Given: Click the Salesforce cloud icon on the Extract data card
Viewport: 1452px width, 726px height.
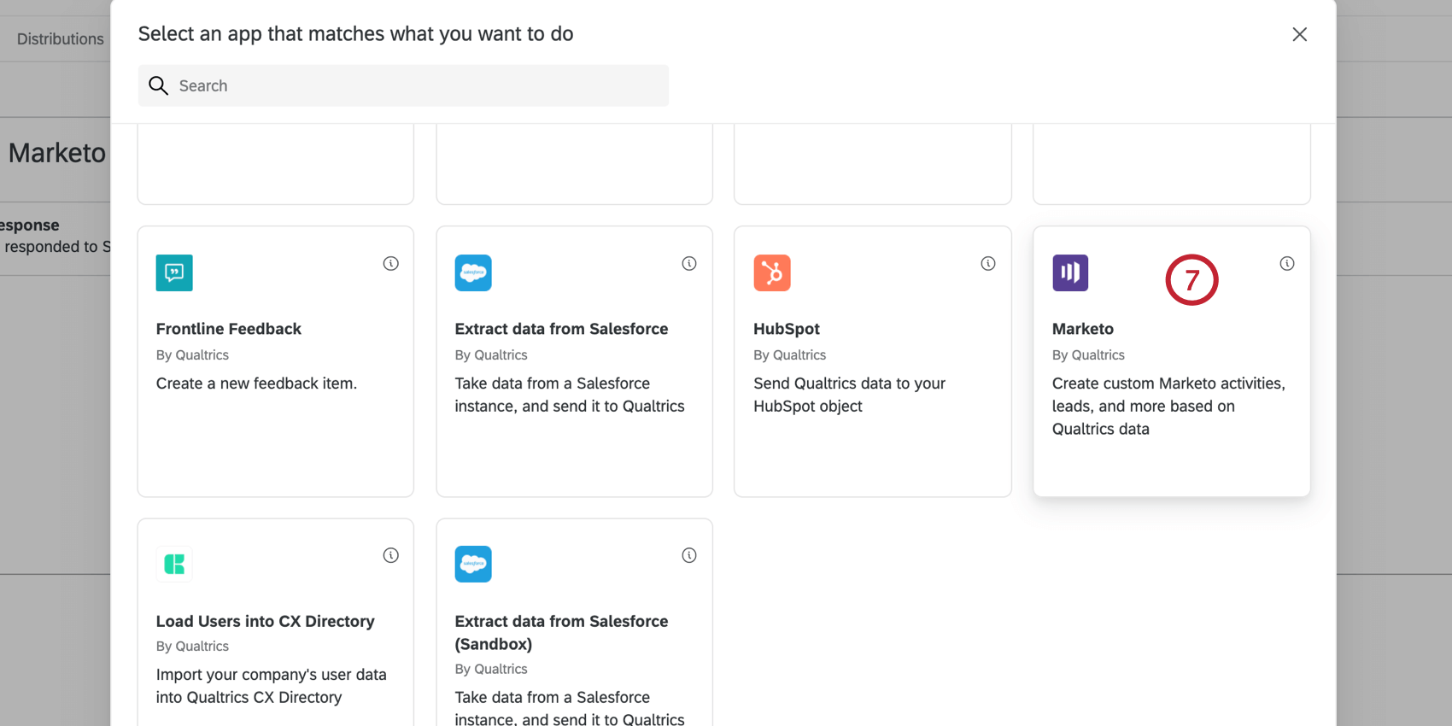Looking at the screenshot, I should point(473,273).
